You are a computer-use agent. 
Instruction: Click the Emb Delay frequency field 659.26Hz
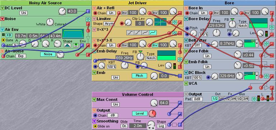pos(125,57)
